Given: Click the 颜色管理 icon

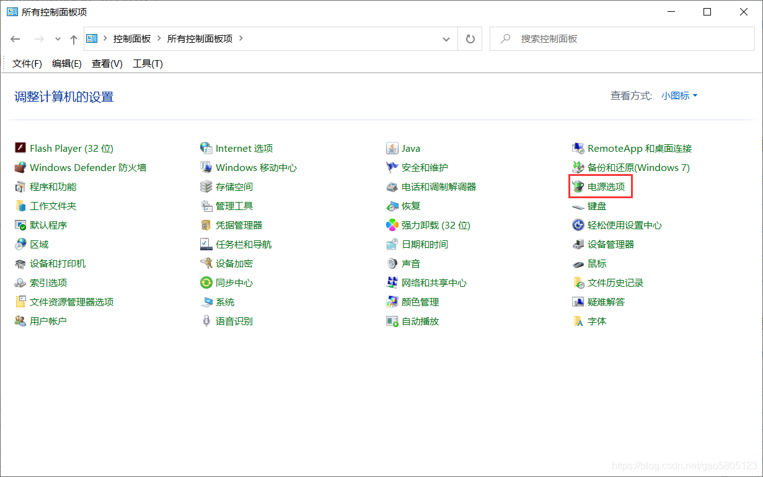Looking at the screenshot, I should tap(392, 302).
